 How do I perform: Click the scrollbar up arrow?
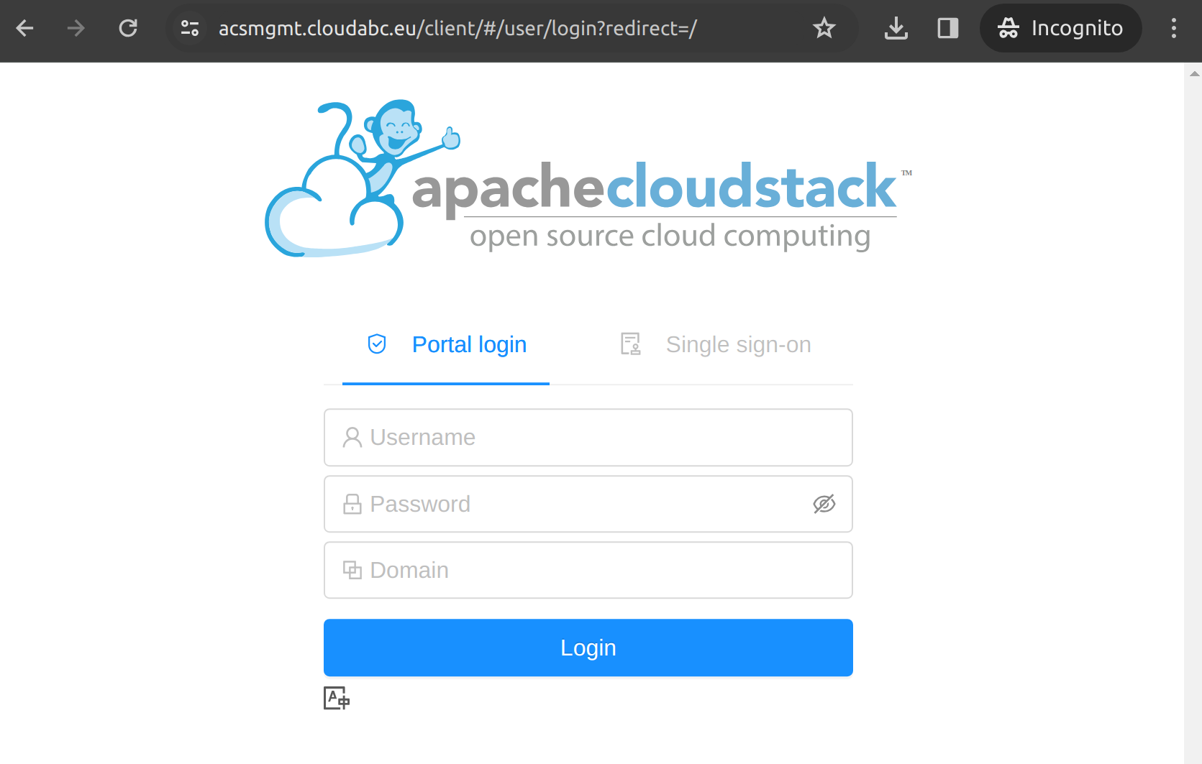(1194, 73)
